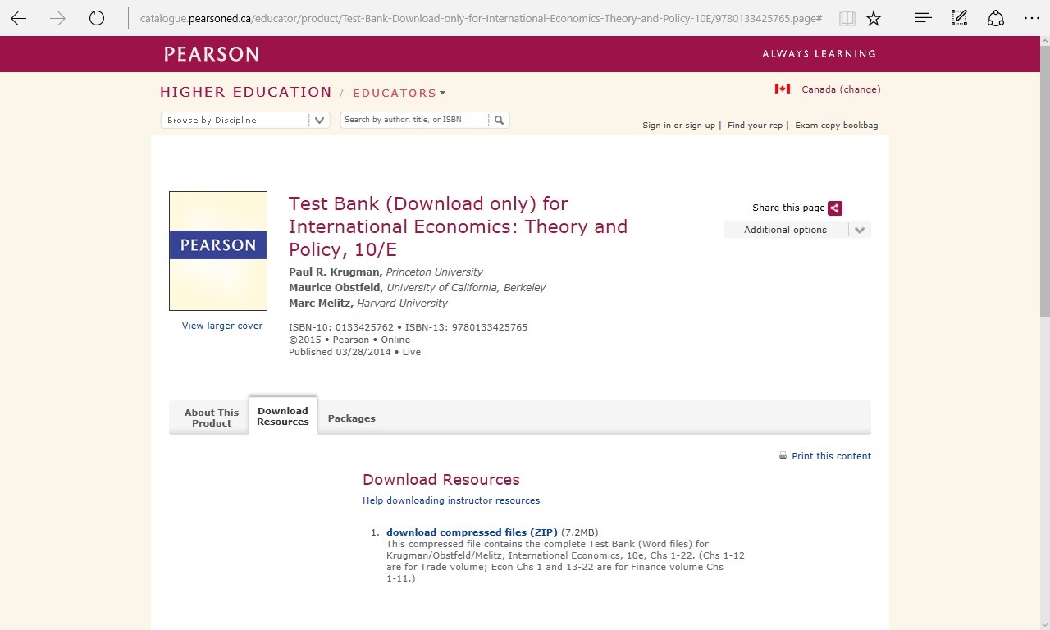Expand the Educators menu arrow

pyautogui.click(x=442, y=93)
